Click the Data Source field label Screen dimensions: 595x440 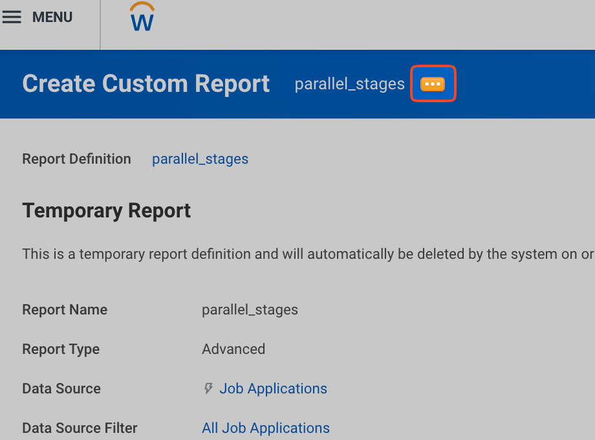pyautogui.click(x=61, y=388)
